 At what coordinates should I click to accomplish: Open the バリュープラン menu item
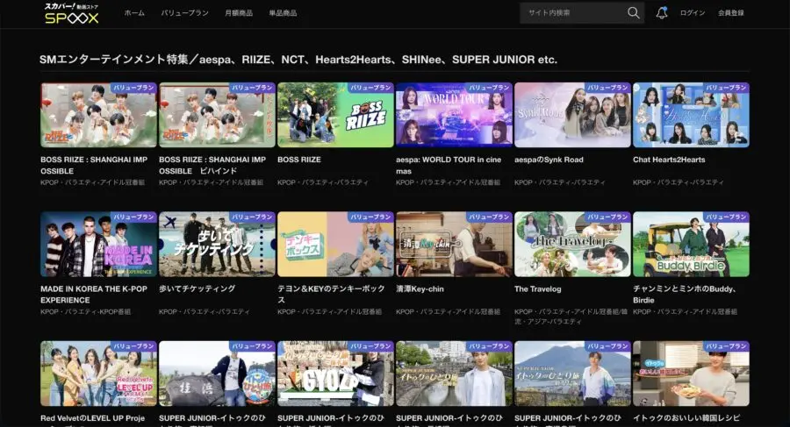[184, 13]
